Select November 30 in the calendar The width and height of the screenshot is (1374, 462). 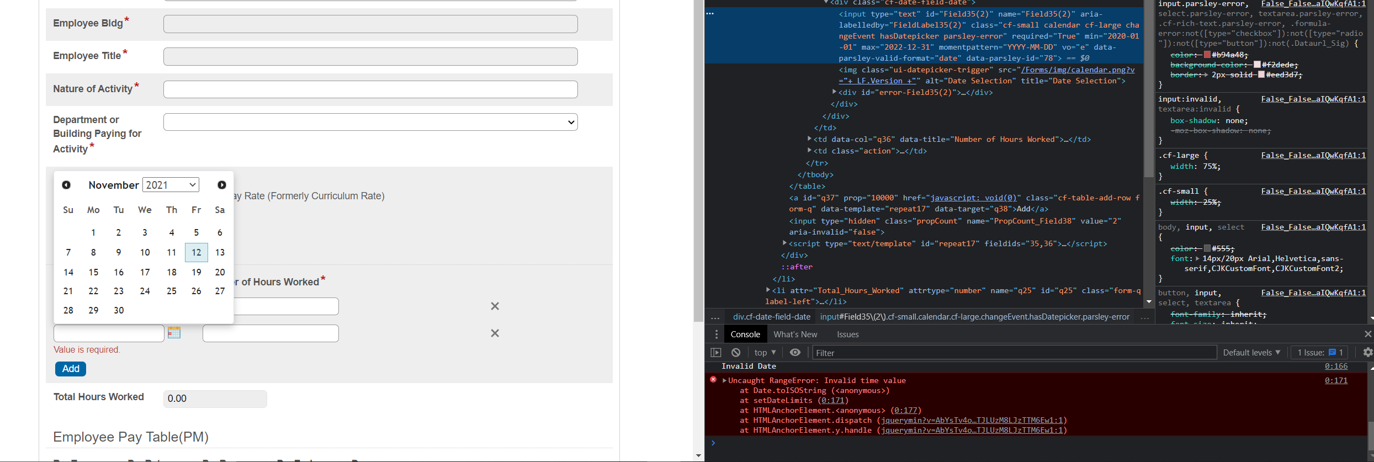click(119, 310)
